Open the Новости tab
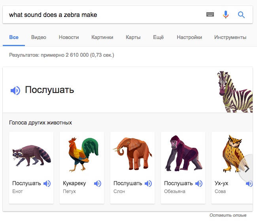 pyautogui.click(x=69, y=37)
